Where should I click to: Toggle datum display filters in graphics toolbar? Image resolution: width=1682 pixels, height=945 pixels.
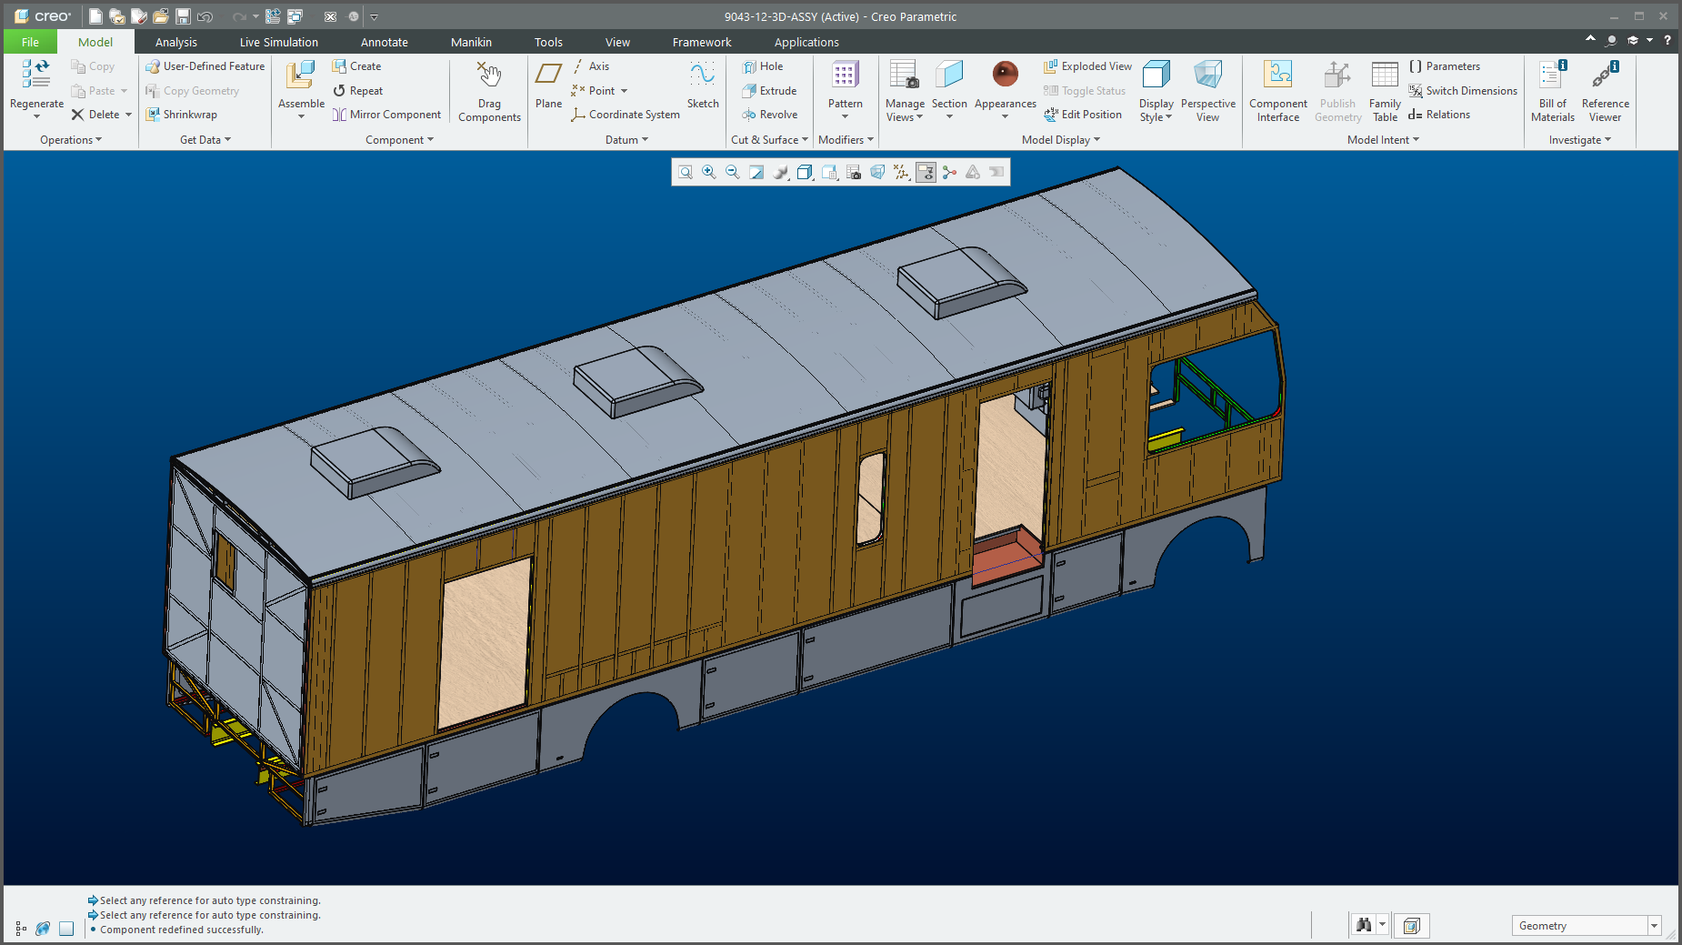point(901,172)
